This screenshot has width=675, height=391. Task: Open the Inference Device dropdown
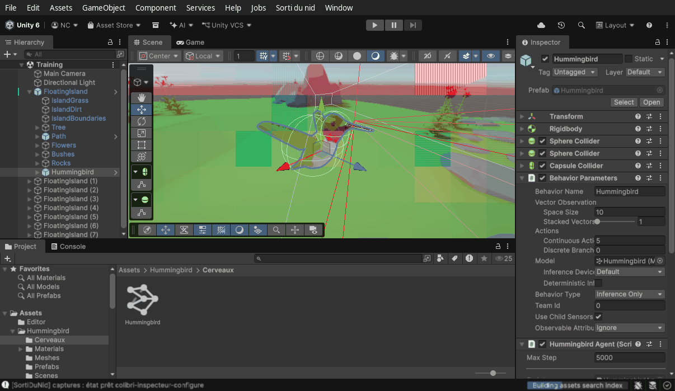coord(630,272)
